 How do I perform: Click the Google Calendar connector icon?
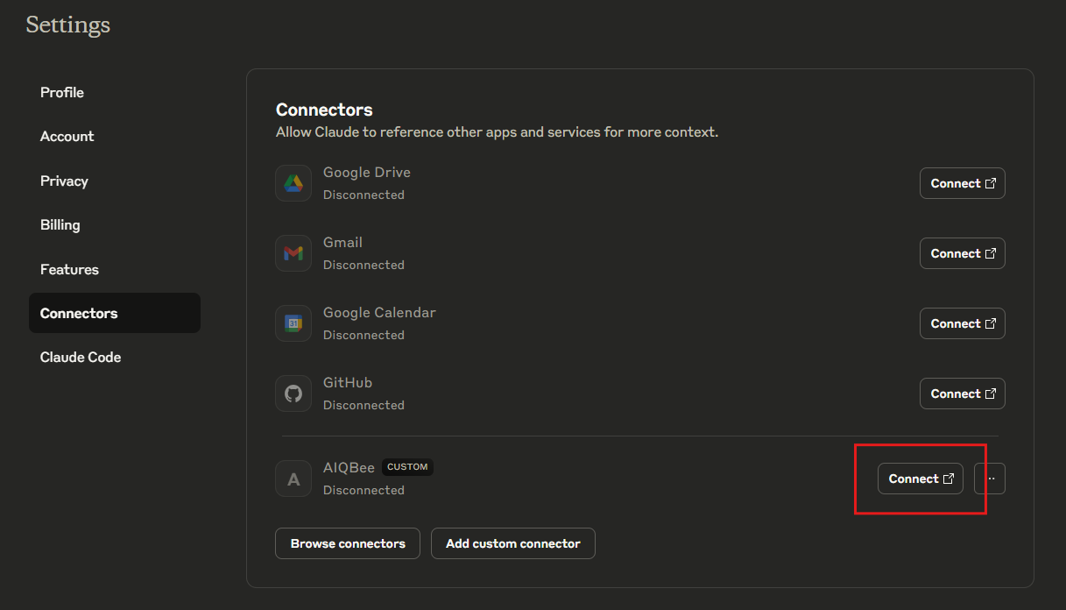click(293, 323)
